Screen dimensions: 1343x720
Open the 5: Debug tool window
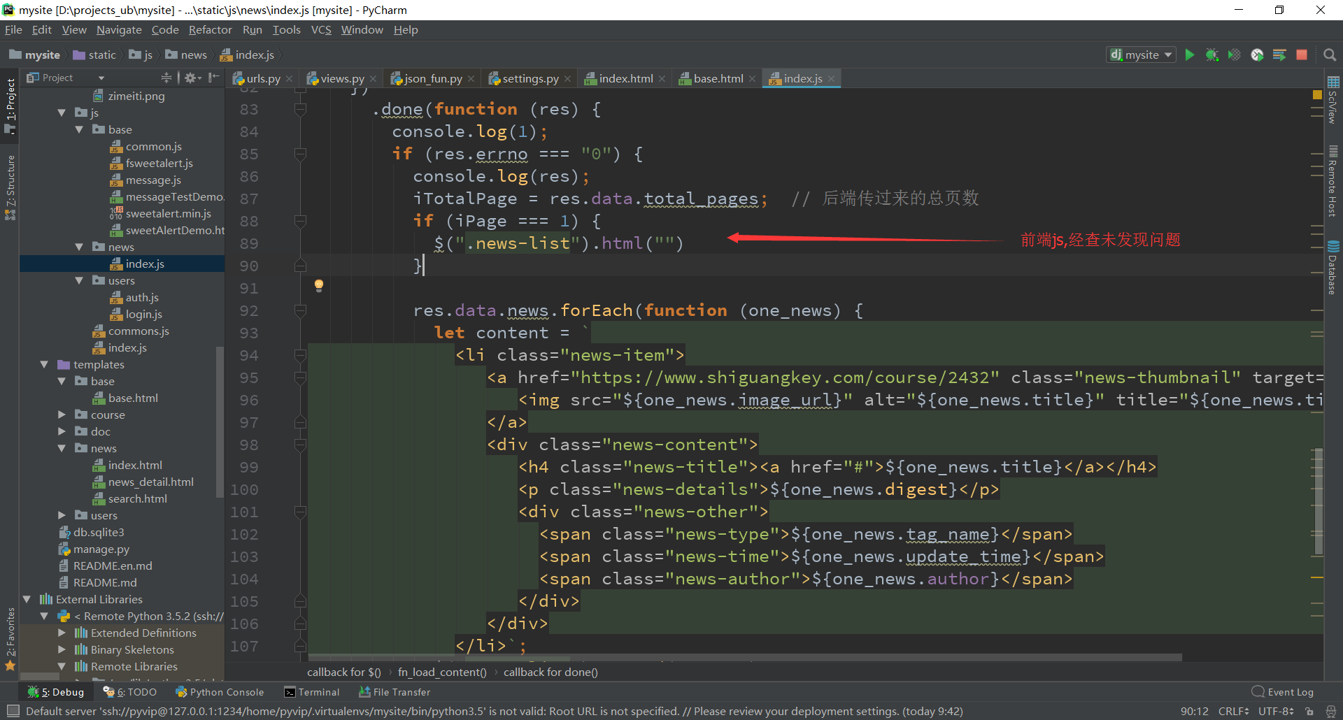point(56,692)
